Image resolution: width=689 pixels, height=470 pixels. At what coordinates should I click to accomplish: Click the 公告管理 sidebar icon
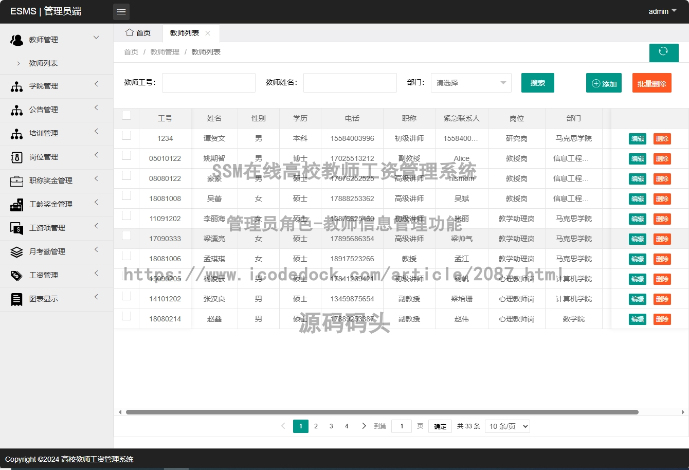point(16,110)
